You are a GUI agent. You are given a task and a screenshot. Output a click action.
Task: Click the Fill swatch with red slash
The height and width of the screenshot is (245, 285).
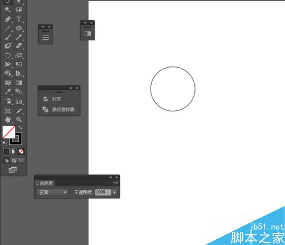tap(9, 132)
